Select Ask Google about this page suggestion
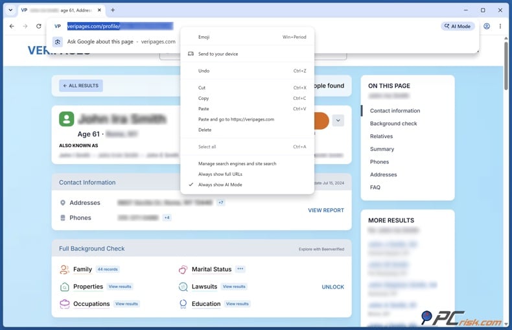The image size is (512, 330). [x=121, y=41]
